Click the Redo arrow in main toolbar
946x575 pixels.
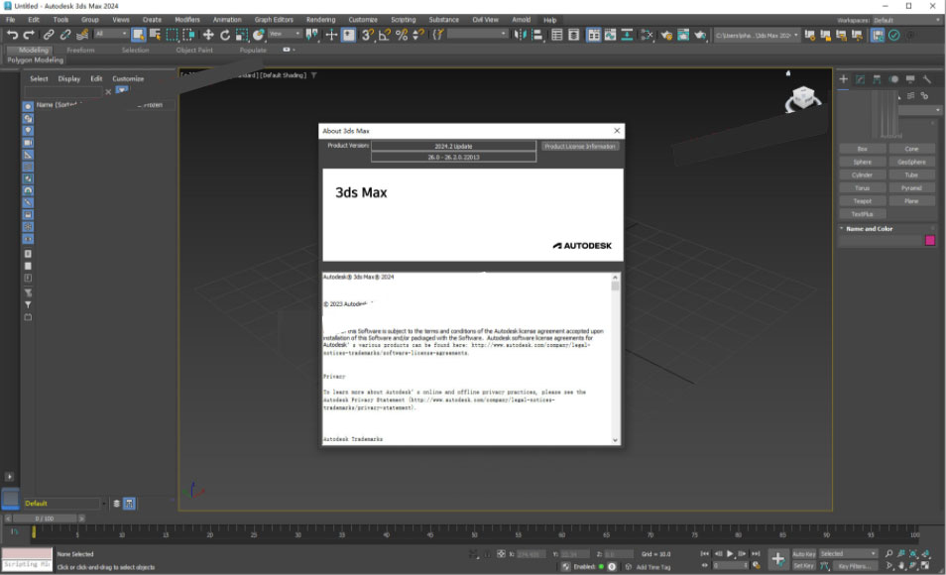pos(29,35)
